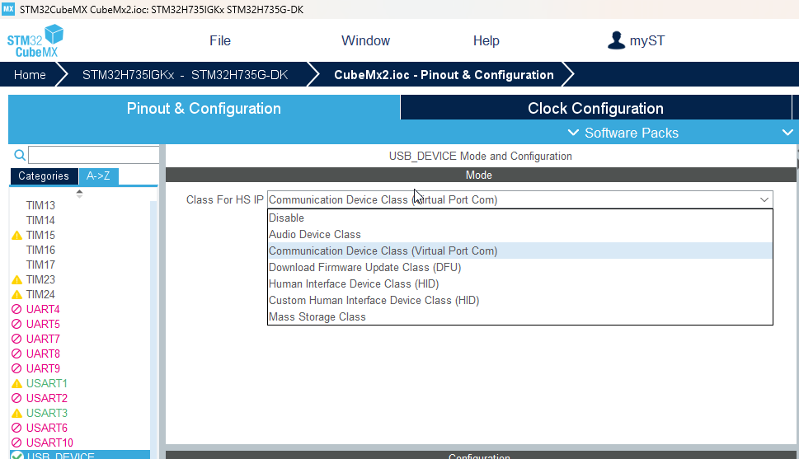Open STM32H735IGKx - STM32H735G-DK breadcrumb
Viewport: 799px width, 459px height.
[185, 75]
